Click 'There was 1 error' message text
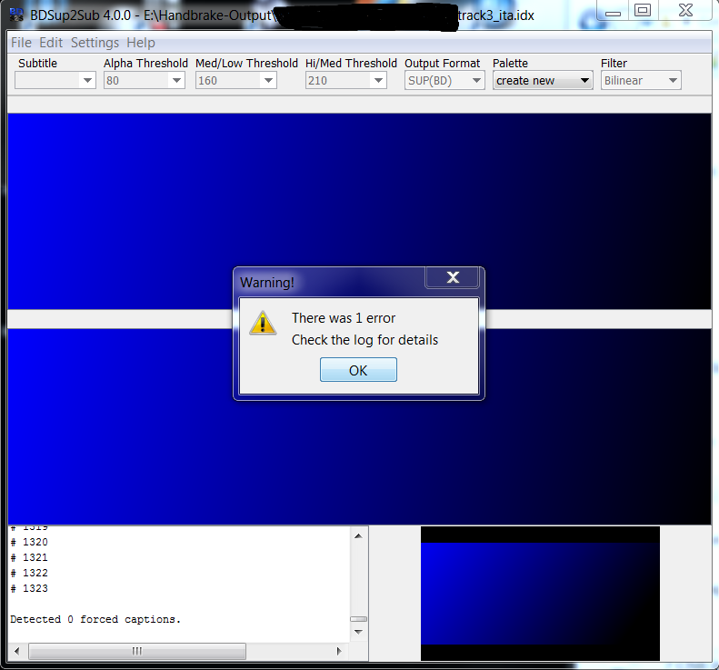The width and height of the screenshot is (719, 670). tap(344, 318)
